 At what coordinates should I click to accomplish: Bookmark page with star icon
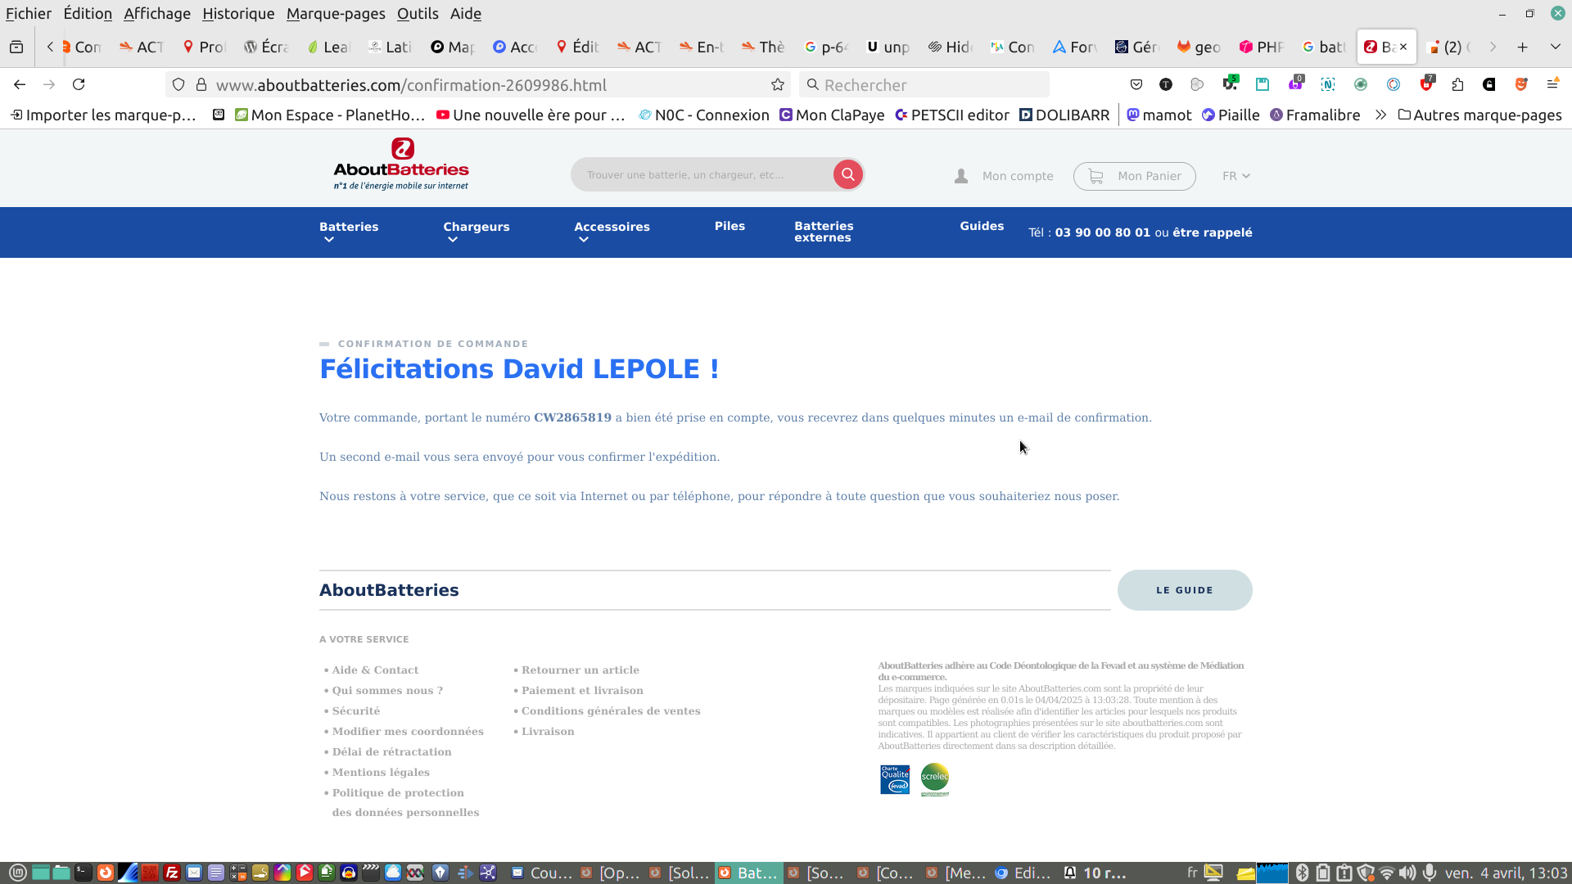(778, 85)
